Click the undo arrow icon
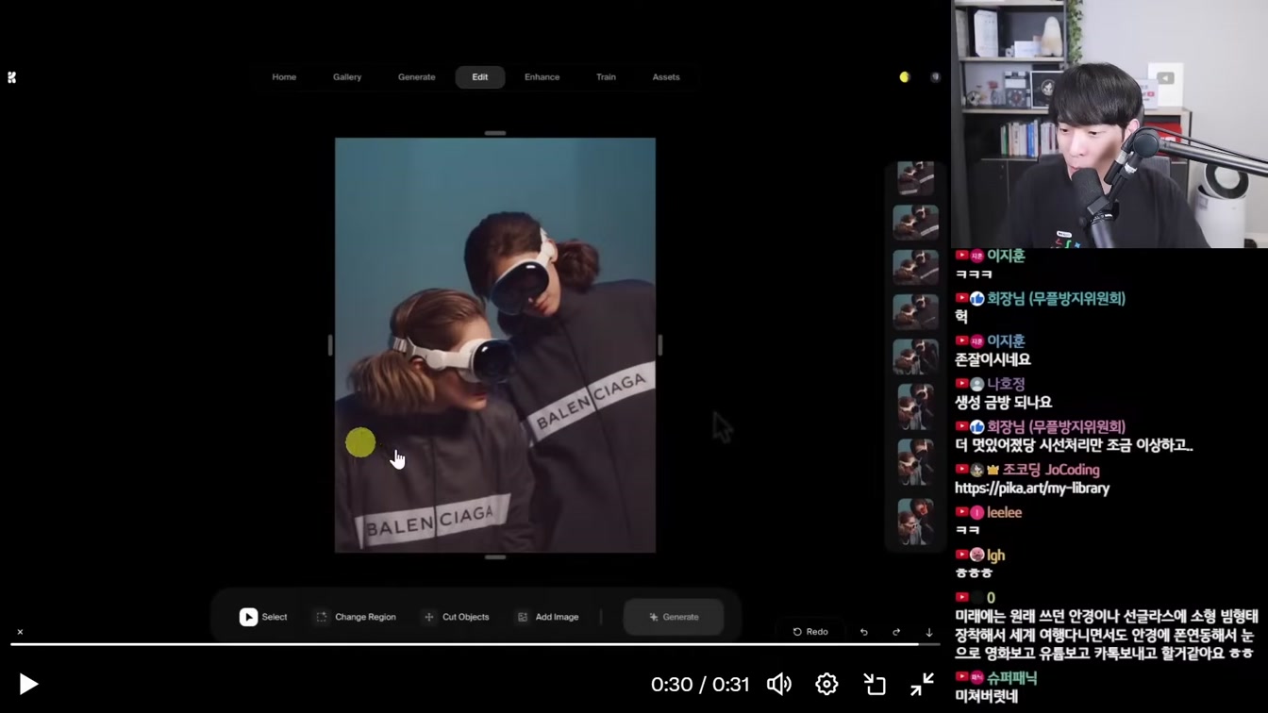The width and height of the screenshot is (1268, 713). point(863,632)
